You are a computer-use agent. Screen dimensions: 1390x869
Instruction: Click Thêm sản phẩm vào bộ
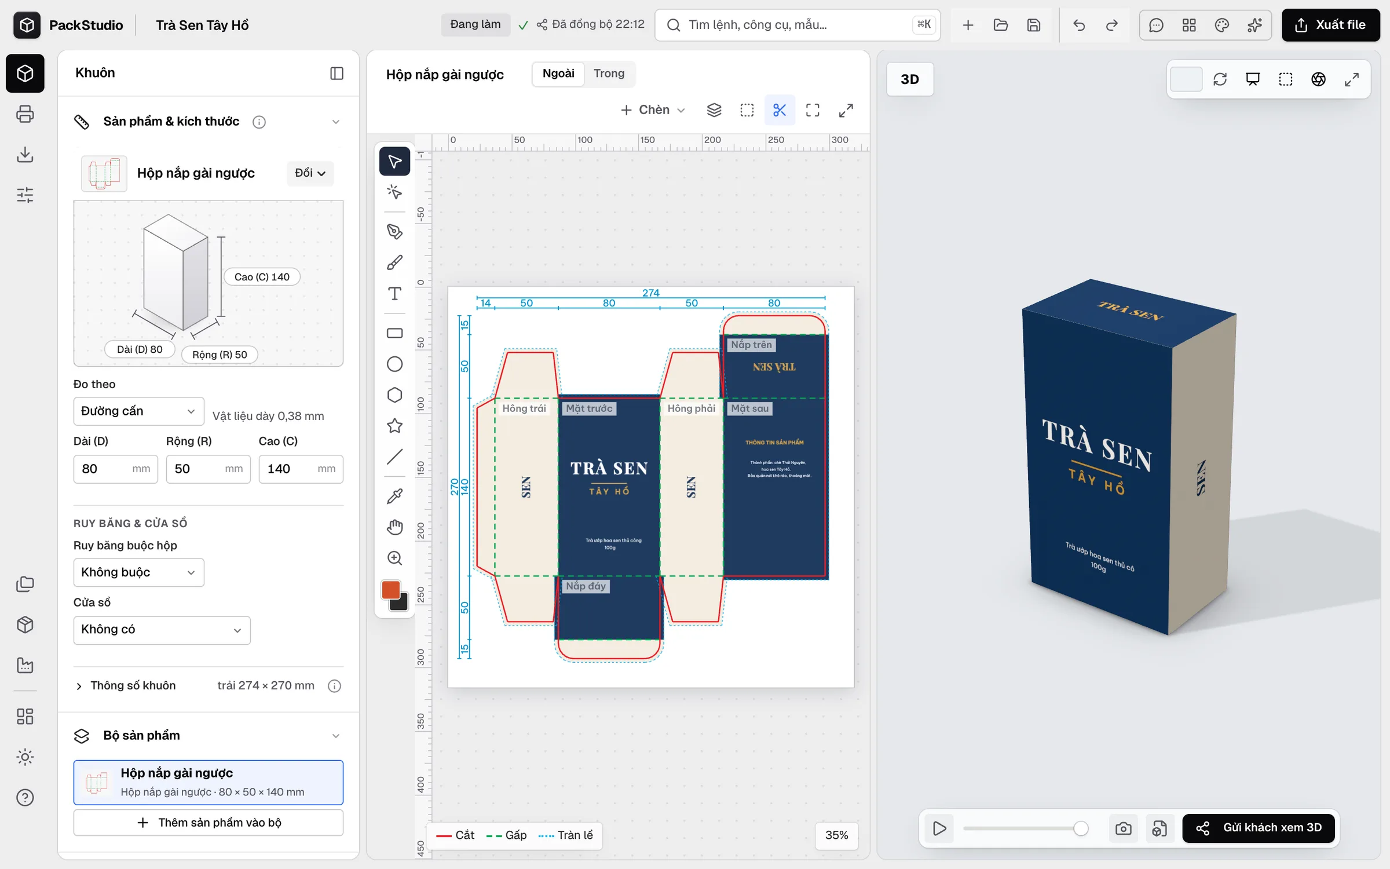(x=208, y=823)
